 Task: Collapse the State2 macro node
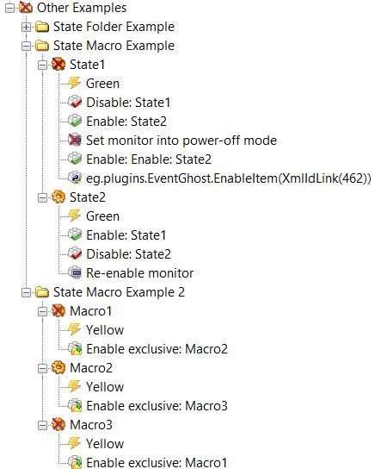coord(43,197)
